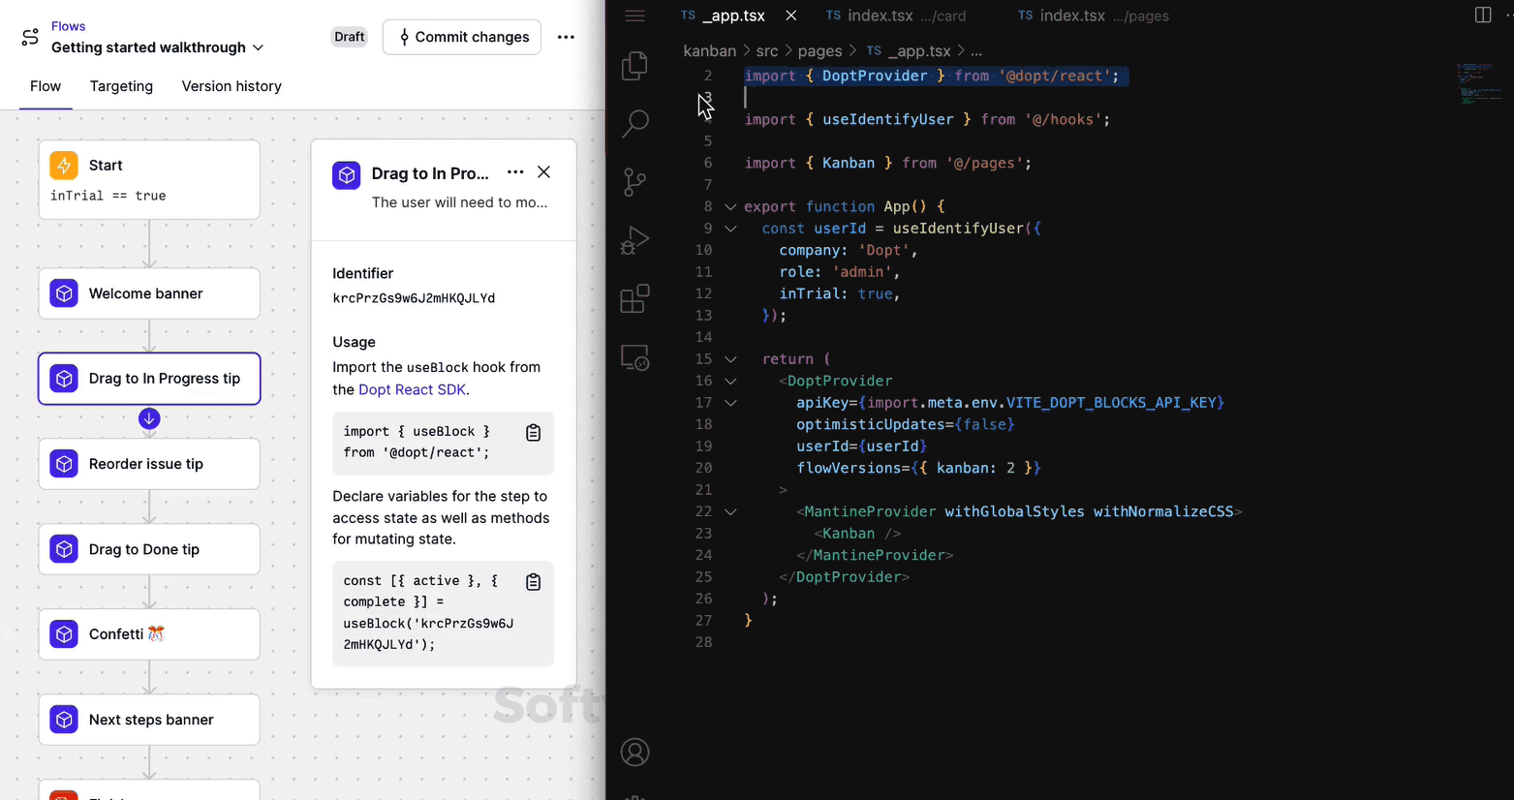This screenshot has width=1514, height=800.
Task: Open the Dopt React SDK link
Action: click(x=412, y=389)
